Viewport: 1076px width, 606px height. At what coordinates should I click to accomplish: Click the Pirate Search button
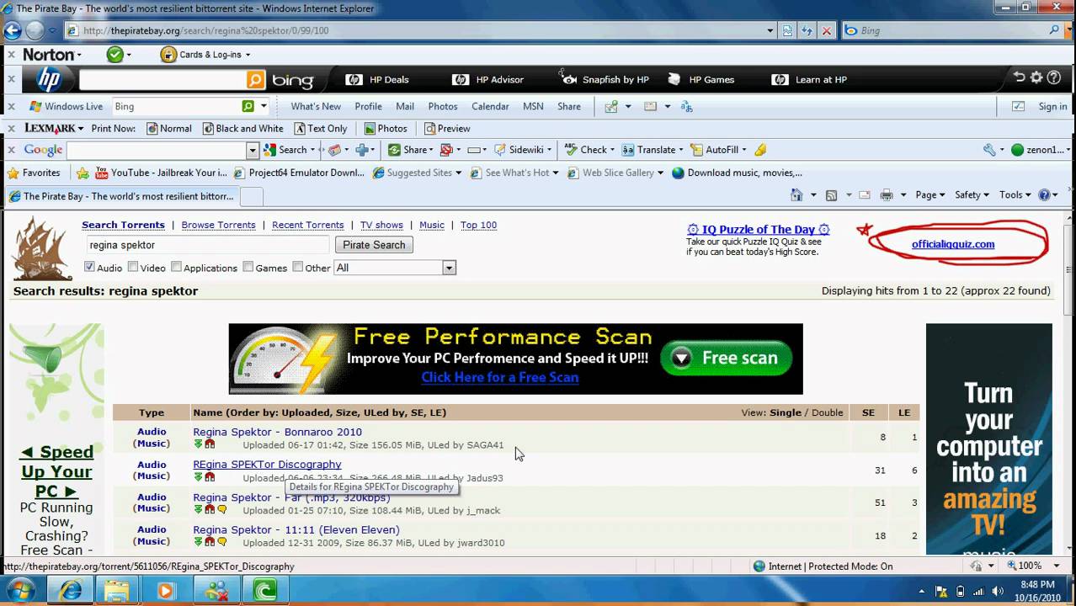click(x=374, y=245)
